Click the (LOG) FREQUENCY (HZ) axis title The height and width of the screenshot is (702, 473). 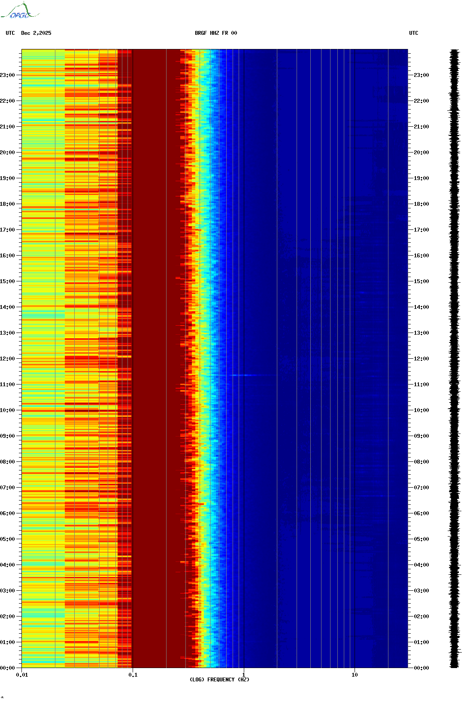tap(219, 679)
